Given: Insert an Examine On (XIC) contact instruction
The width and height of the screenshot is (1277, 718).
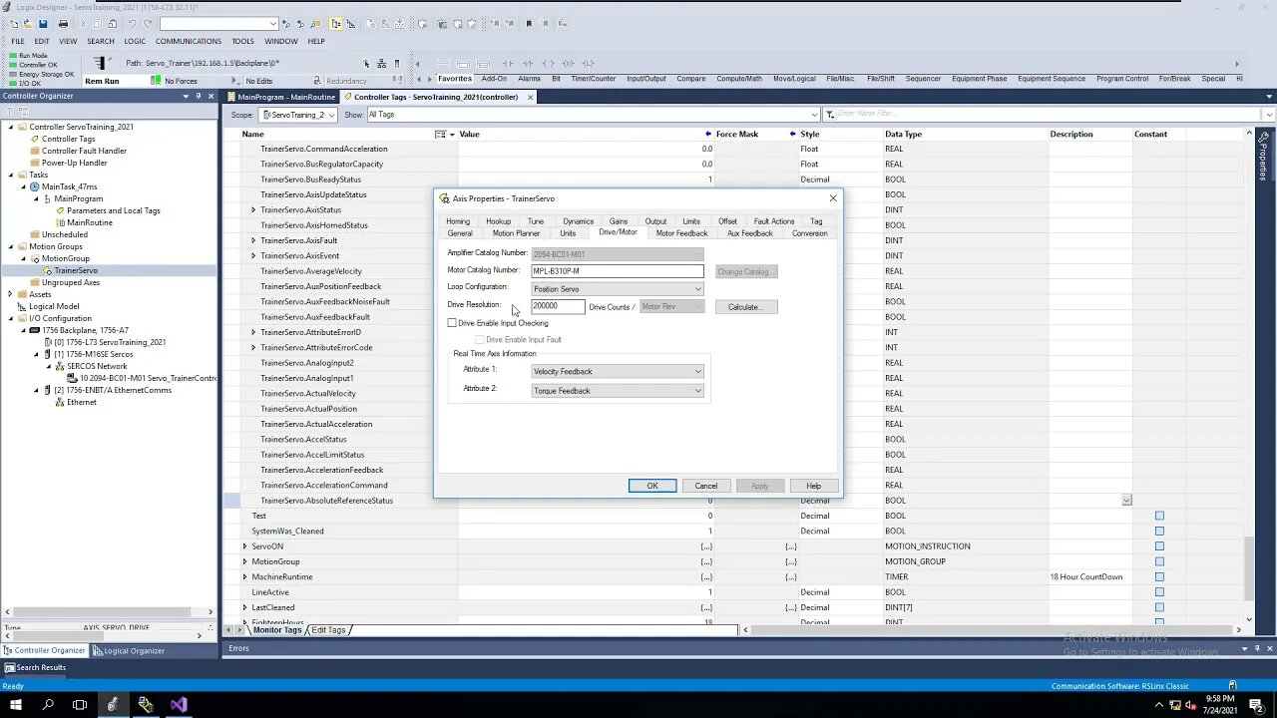Looking at the screenshot, I should [x=508, y=64].
